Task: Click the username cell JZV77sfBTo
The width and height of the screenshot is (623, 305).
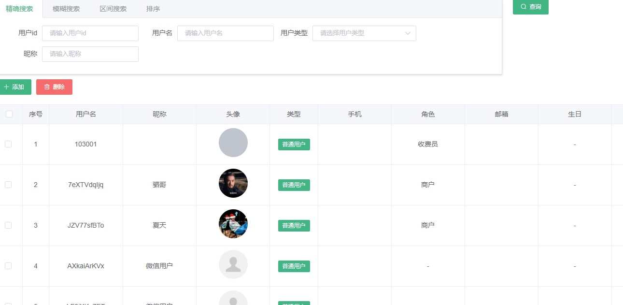Action: 86,225
